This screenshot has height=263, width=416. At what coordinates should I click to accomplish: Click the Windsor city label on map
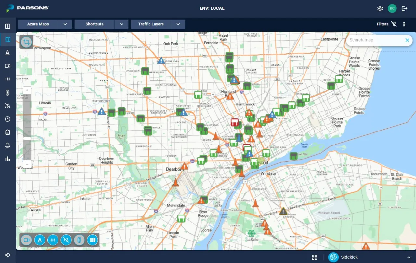pyautogui.click(x=268, y=173)
